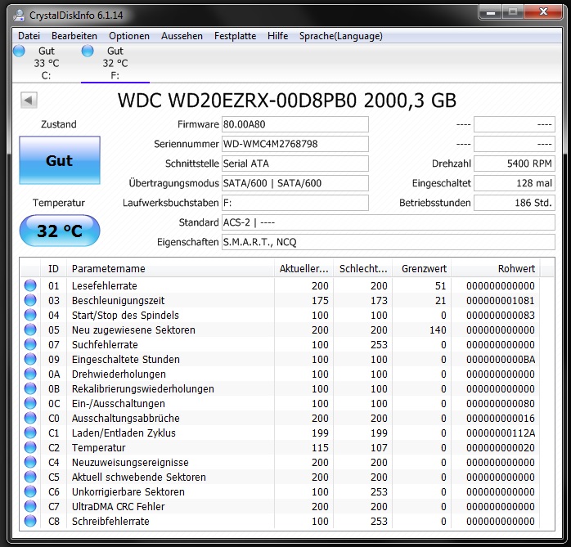Click status orb for Eingeschaltete Stunden
This screenshot has height=547, width=571.
(30, 360)
